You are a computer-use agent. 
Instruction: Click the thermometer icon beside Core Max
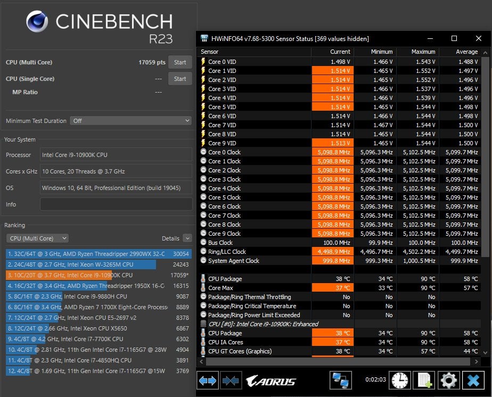click(x=203, y=287)
